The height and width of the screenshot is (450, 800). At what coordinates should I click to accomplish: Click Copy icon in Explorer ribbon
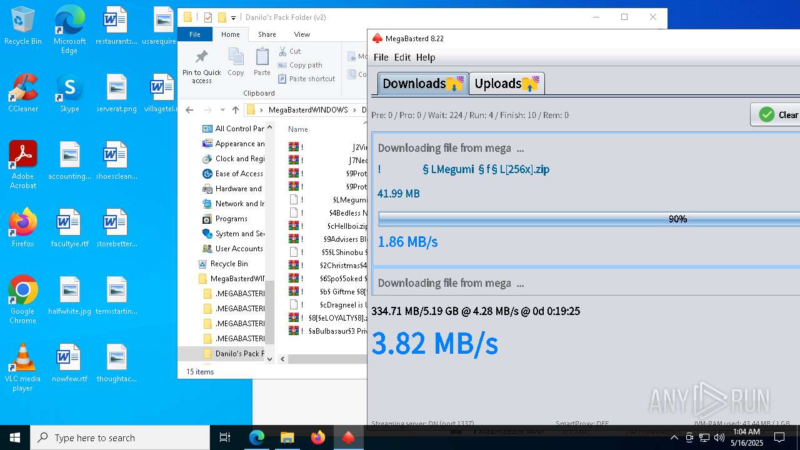tap(236, 62)
